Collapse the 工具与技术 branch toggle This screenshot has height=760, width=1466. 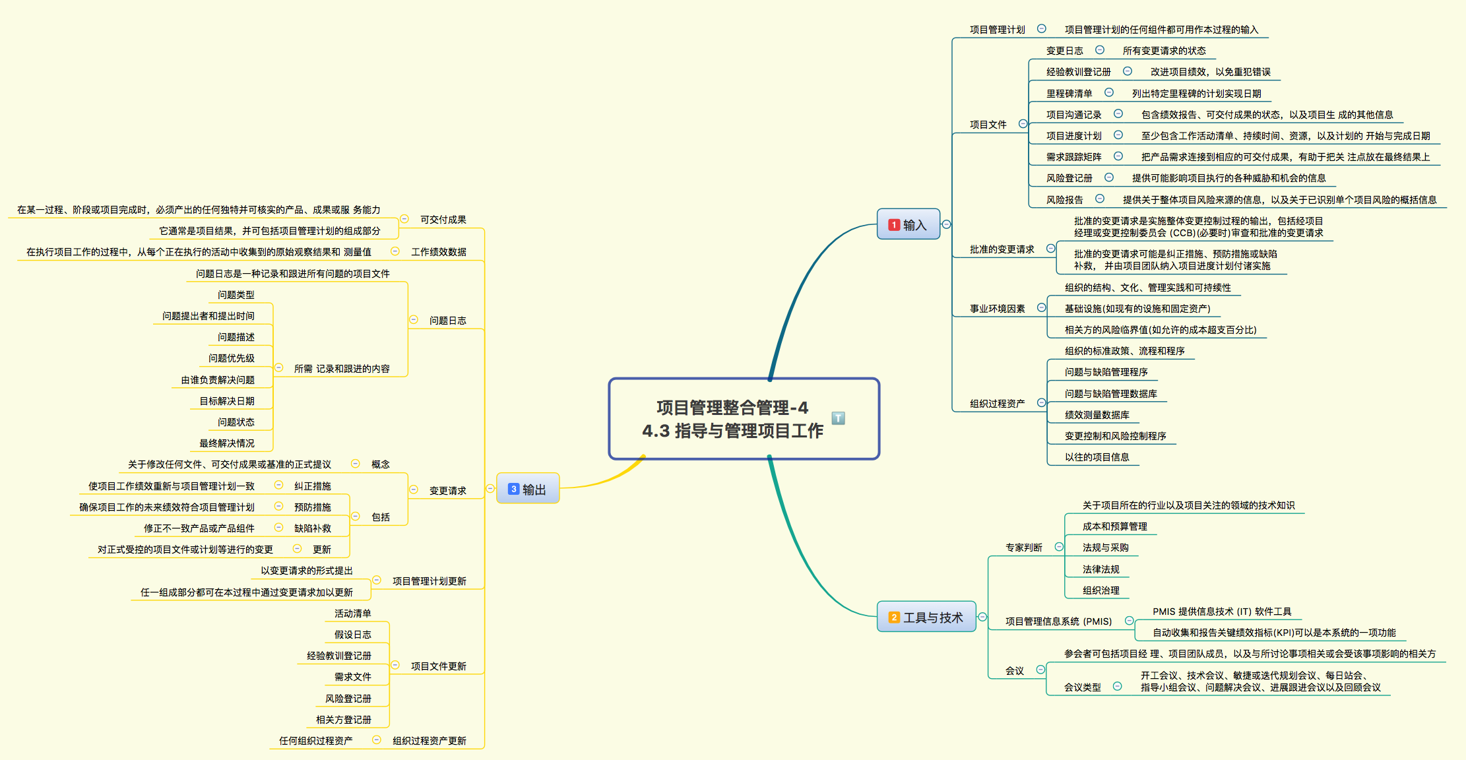pyautogui.click(x=982, y=617)
